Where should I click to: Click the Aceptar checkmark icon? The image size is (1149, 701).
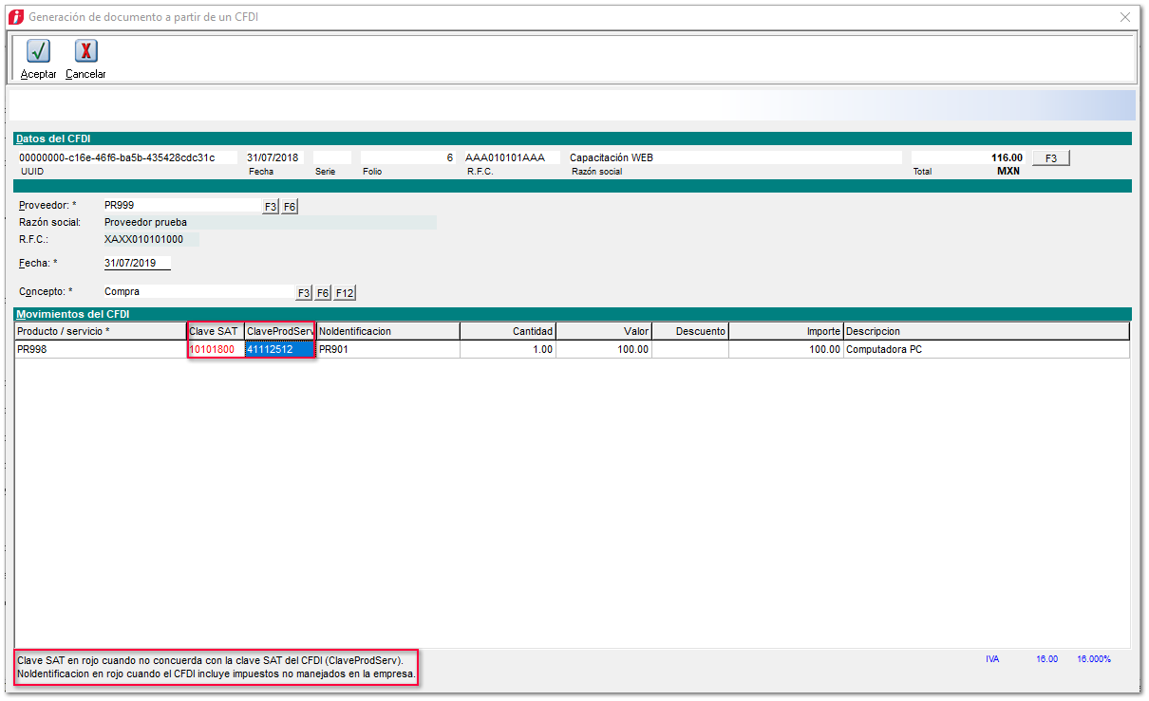pos(38,51)
